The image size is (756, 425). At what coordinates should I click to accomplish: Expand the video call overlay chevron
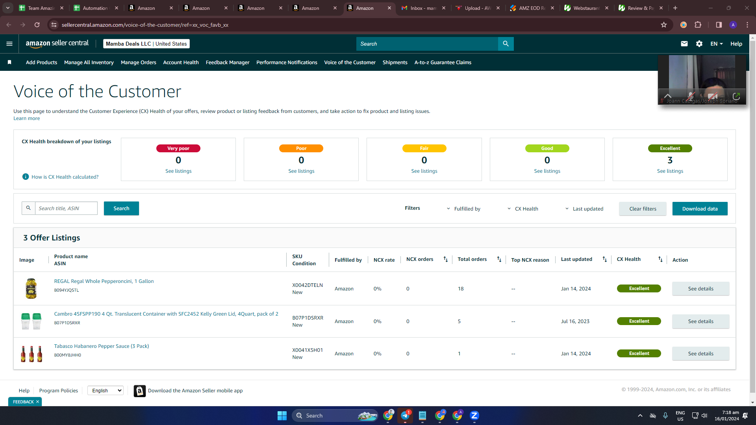click(x=668, y=96)
